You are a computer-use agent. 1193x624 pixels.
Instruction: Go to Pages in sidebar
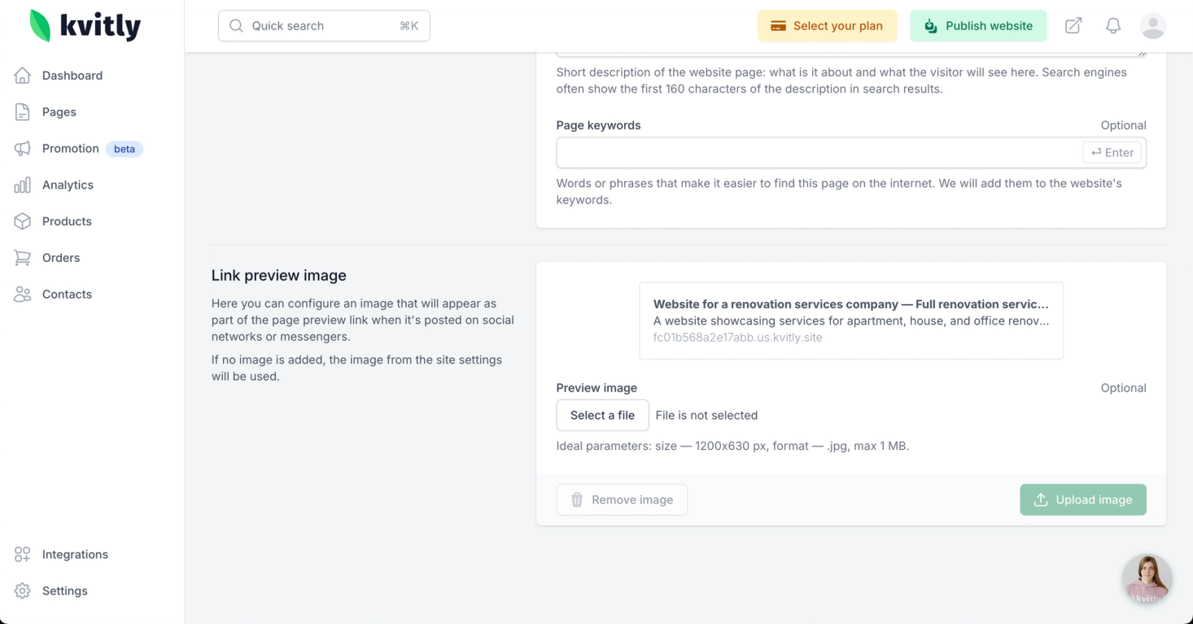click(x=59, y=112)
